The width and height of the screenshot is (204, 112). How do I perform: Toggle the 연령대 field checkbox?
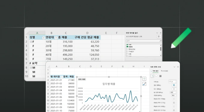(x=127, y=47)
